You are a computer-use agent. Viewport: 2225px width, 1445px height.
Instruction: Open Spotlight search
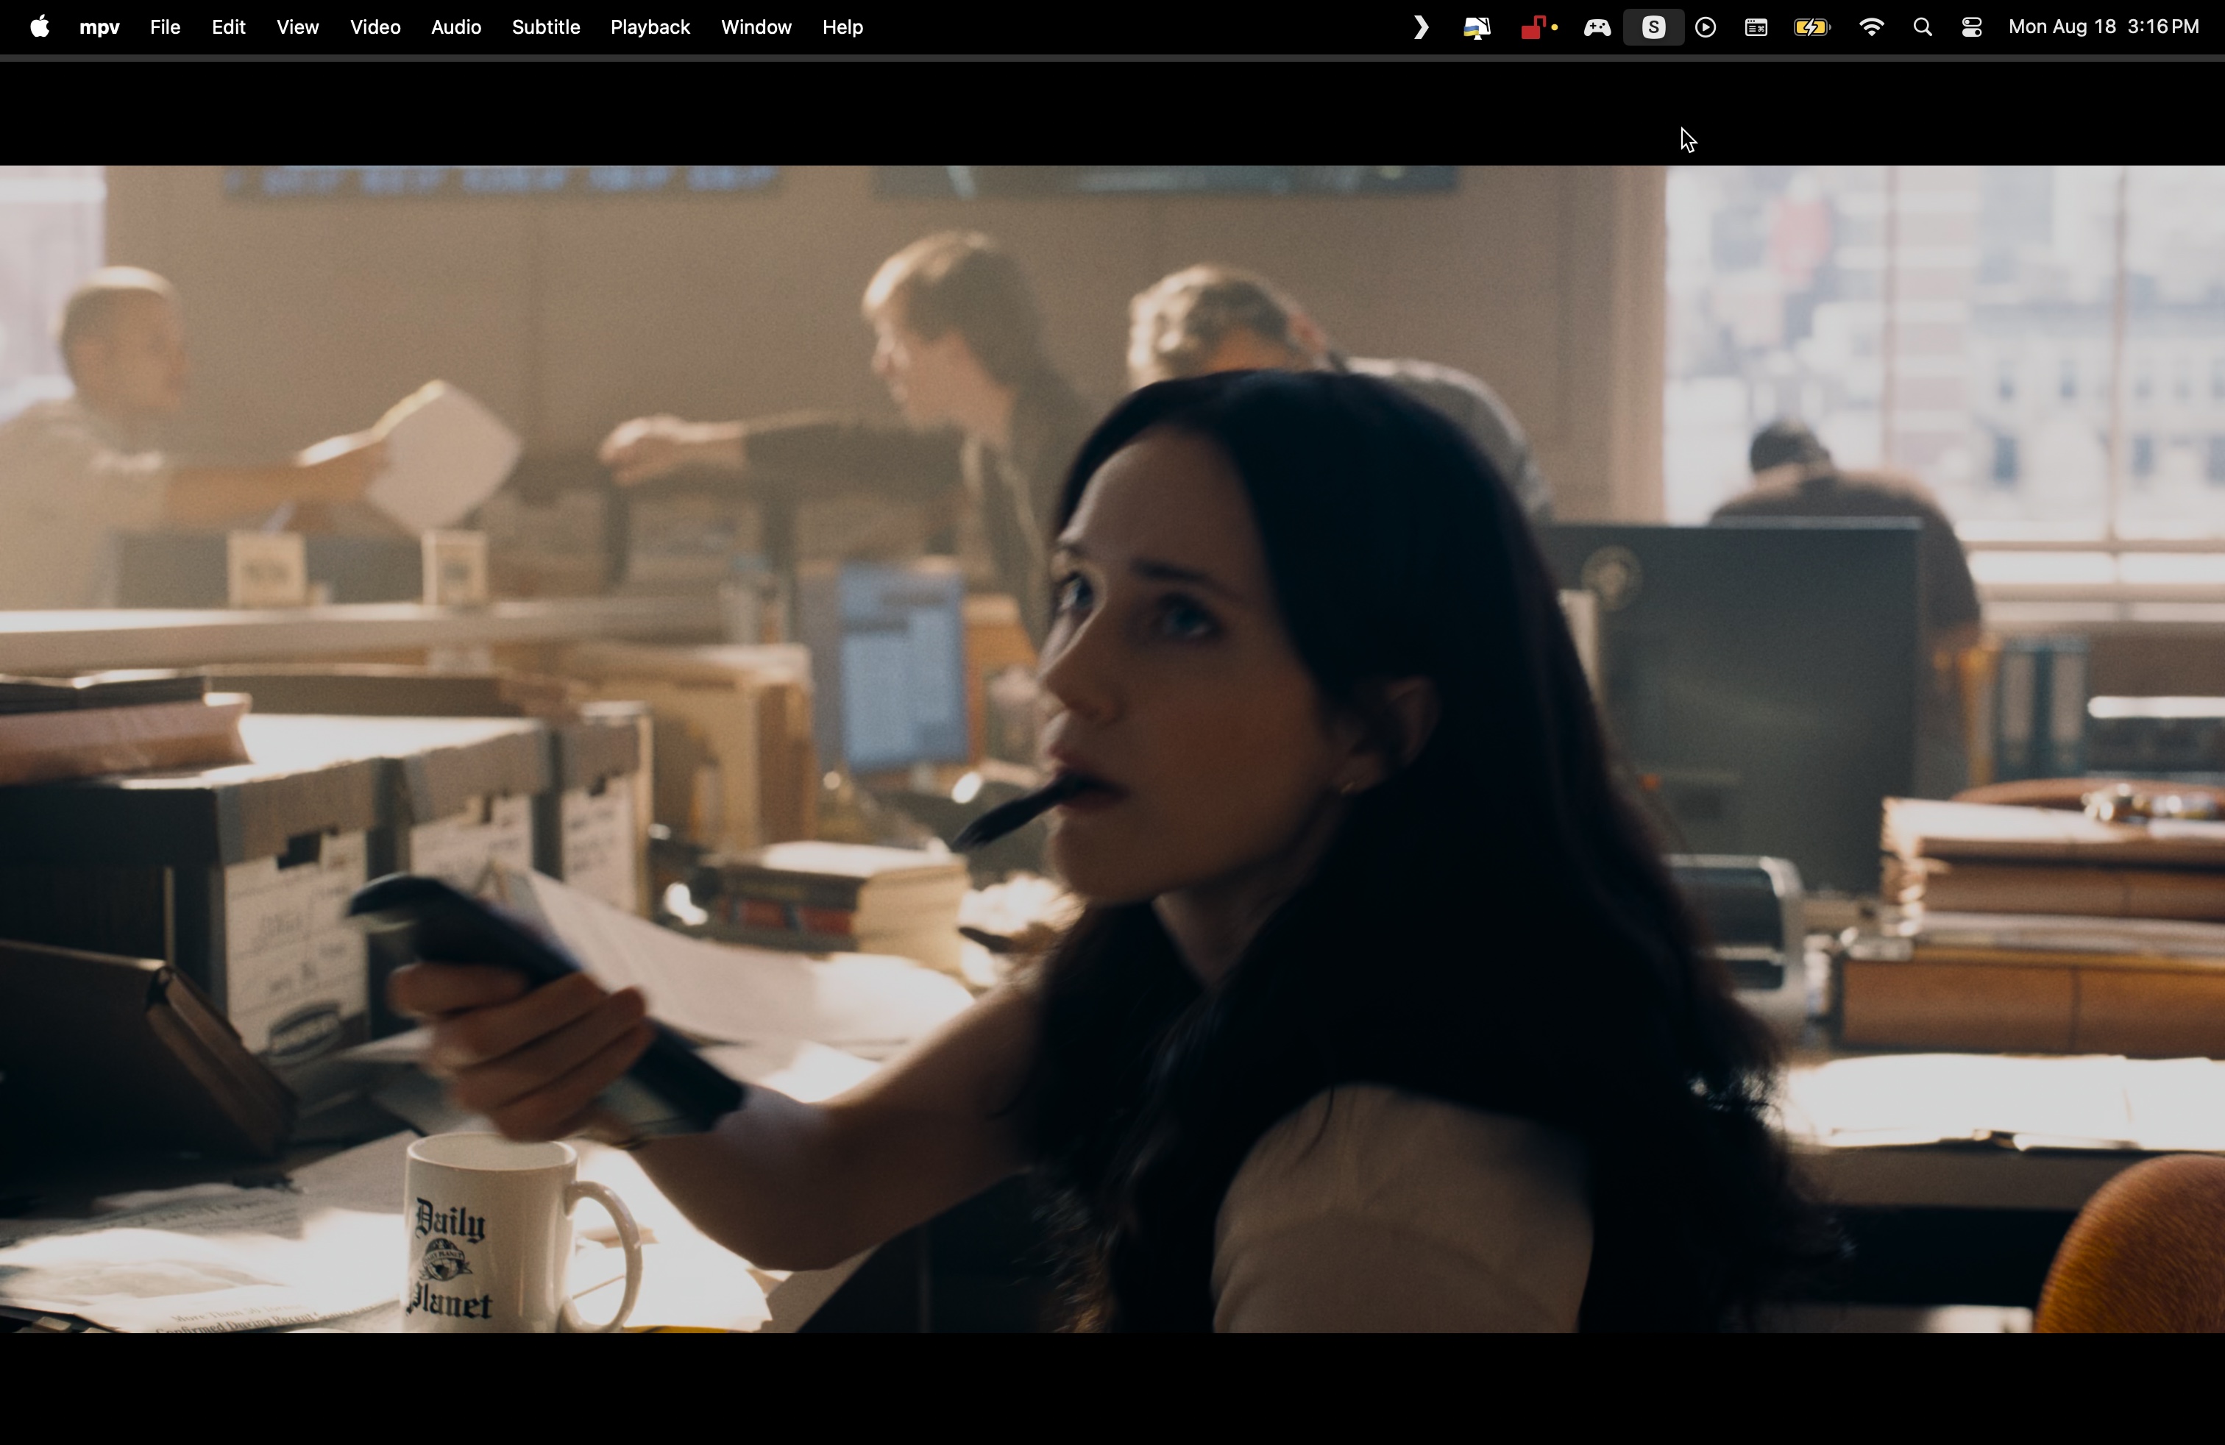coord(1922,28)
